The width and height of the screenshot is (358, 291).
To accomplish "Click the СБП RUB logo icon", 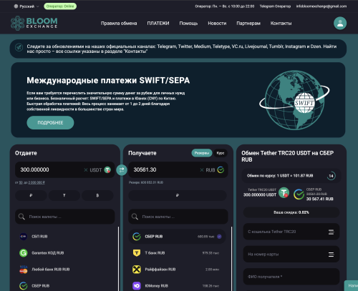I will [x=24, y=237].
